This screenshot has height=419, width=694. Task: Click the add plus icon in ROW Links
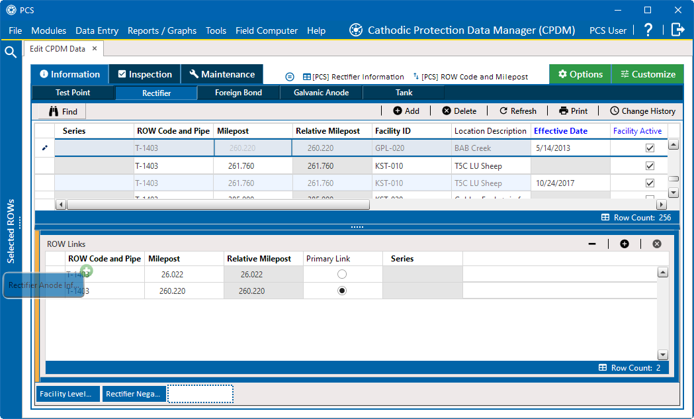click(x=625, y=244)
